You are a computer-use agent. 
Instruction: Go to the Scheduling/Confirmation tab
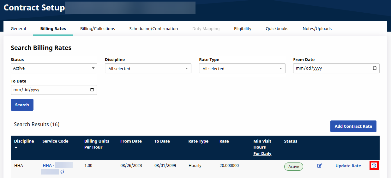click(x=153, y=28)
